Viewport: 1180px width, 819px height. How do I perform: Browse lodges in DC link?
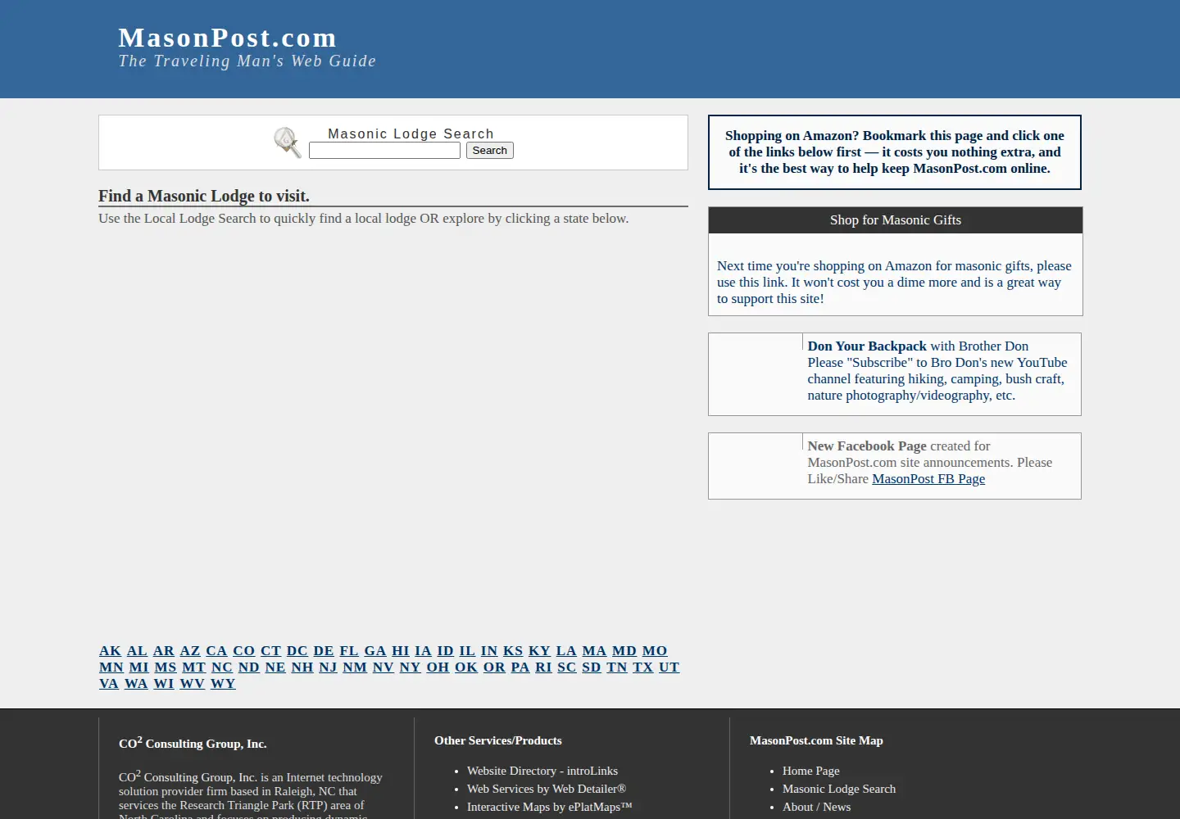click(x=297, y=651)
